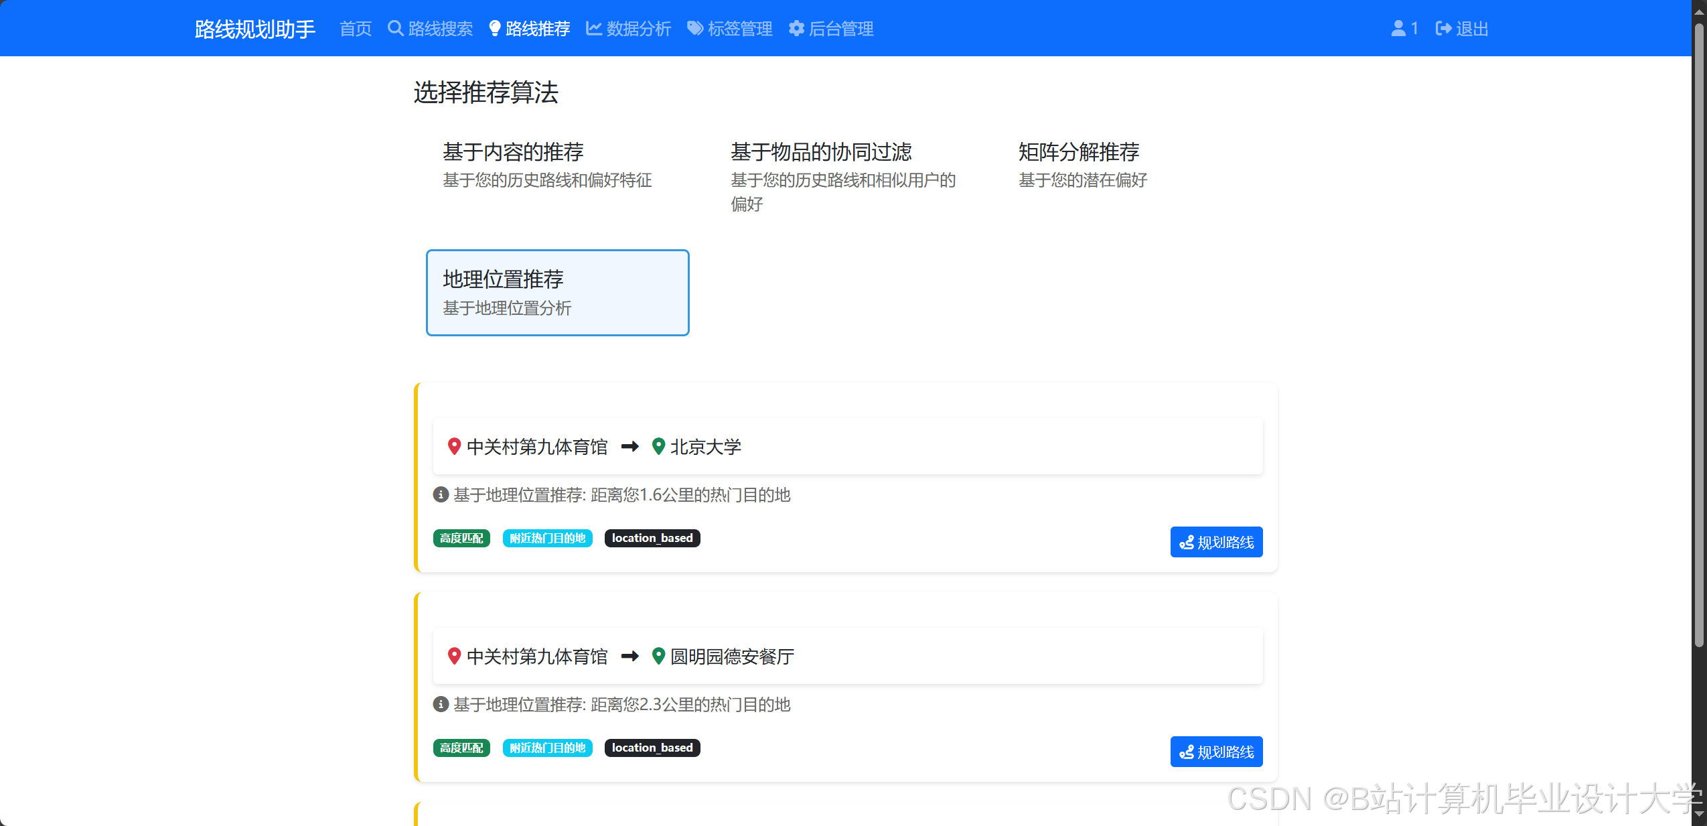Screen dimensions: 1707x826
Task: Select the 地理位置推荐 algorithm card
Action: 557,293
